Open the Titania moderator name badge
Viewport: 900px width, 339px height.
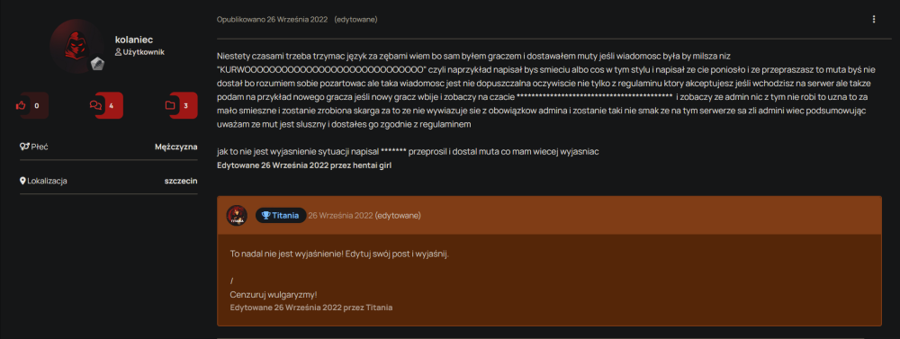point(281,216)
